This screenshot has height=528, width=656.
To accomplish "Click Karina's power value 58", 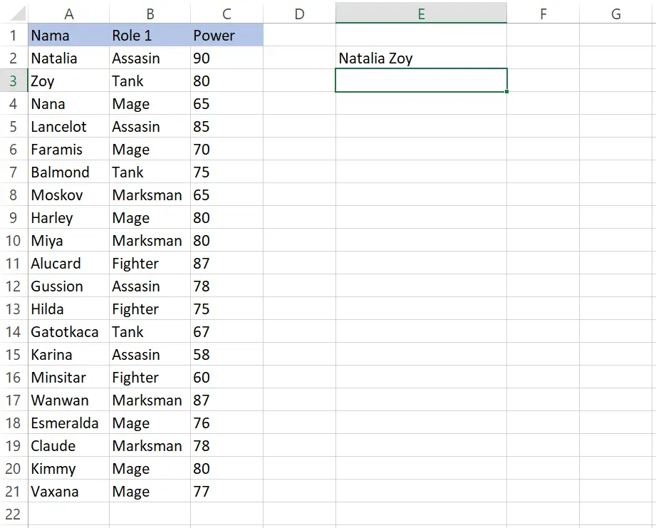I will coord(227,354).
